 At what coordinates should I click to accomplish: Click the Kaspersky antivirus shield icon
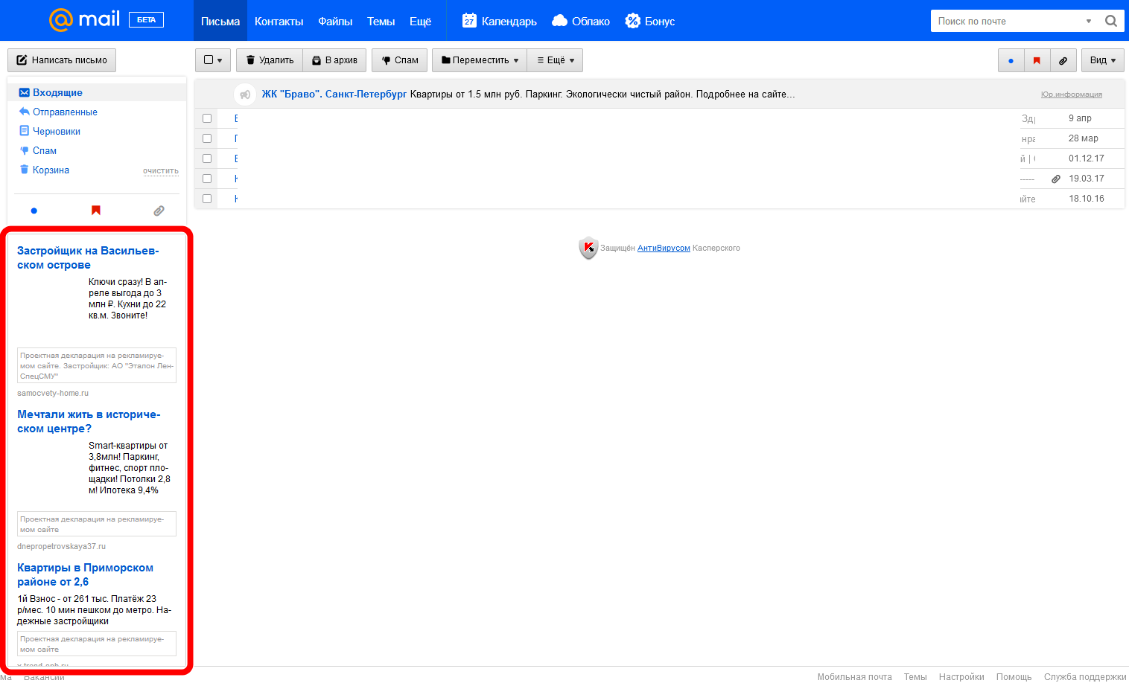pyautogui.click(x=588, y=247)
